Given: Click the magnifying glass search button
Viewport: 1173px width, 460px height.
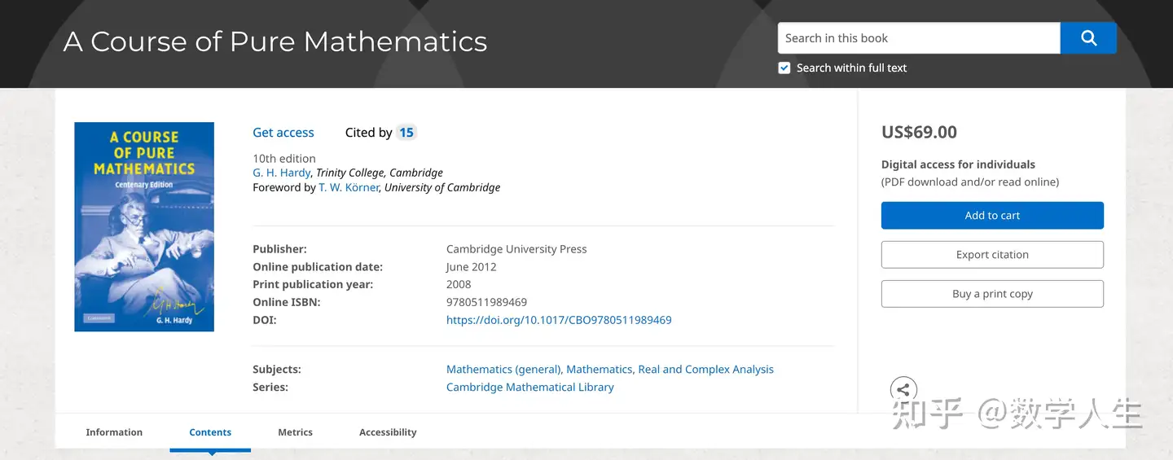Looking at the screenshot, I should pyautogui.click(x=1088, y=38).
